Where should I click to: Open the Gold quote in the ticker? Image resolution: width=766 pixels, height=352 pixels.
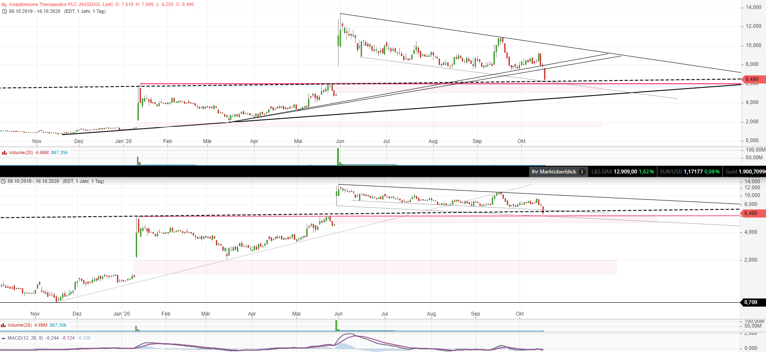pos(745,172)
